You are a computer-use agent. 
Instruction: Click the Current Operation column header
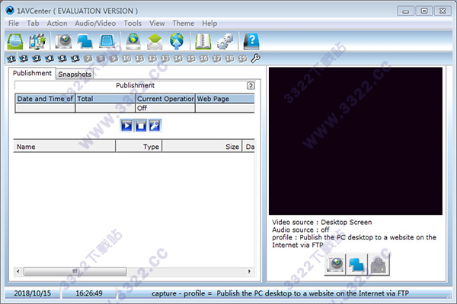tap(165, 99)
